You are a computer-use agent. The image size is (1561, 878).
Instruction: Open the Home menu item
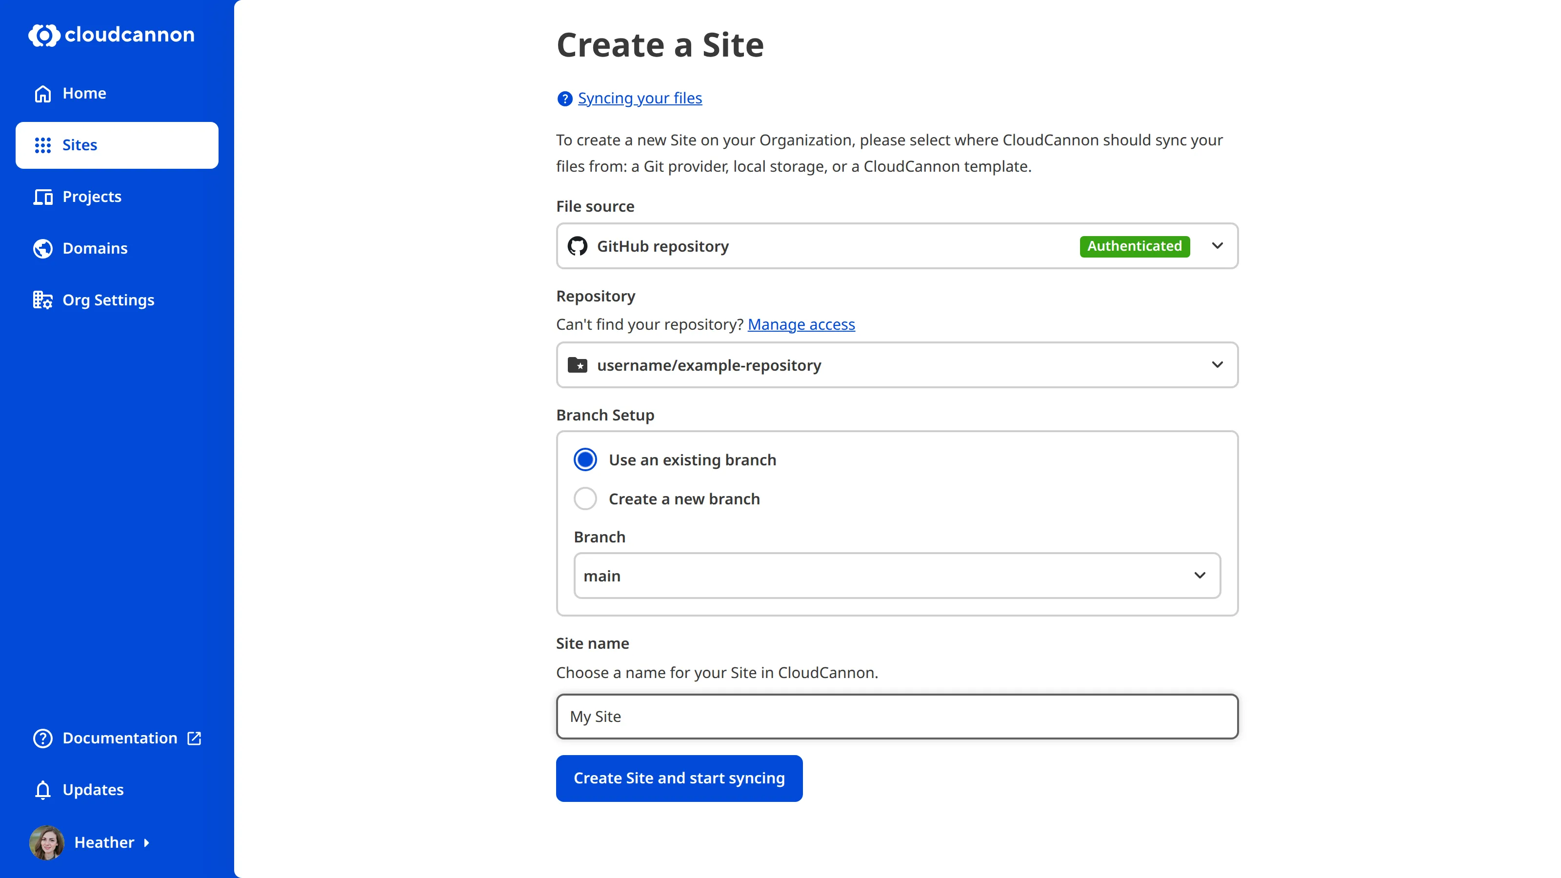(117, 93)
